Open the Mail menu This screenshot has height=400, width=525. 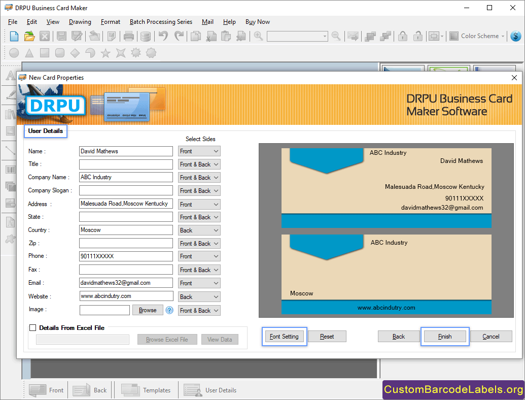coord(207,22)
